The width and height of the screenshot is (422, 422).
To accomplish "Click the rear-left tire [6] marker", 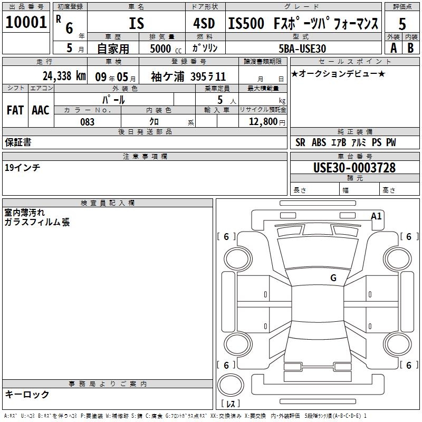I will (x=226, y=365).
